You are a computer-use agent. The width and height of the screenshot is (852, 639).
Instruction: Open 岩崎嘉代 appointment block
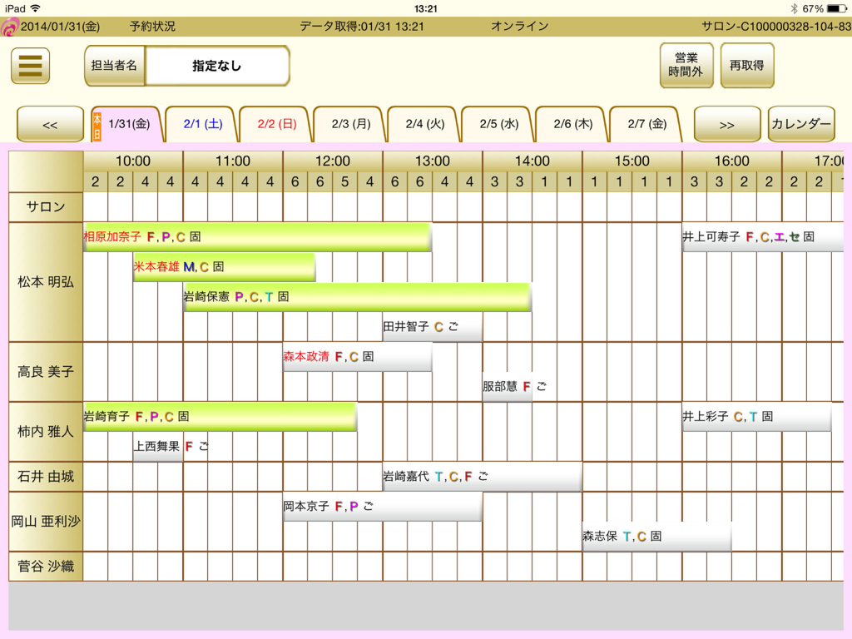(482, 477)
